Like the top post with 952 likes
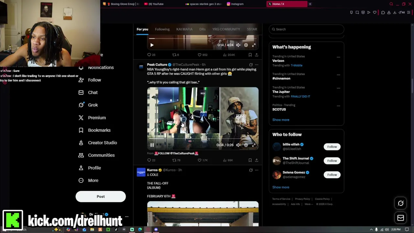414x233 pixels. pos(202,55)
